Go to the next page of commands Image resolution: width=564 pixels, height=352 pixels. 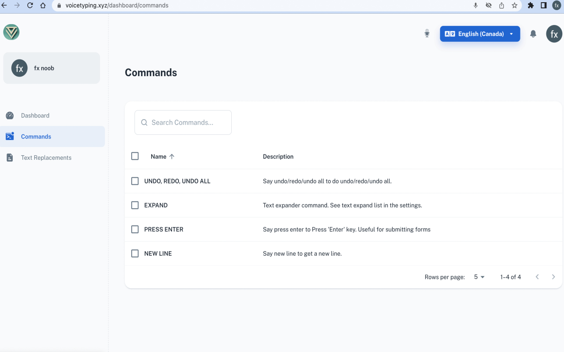553,277
